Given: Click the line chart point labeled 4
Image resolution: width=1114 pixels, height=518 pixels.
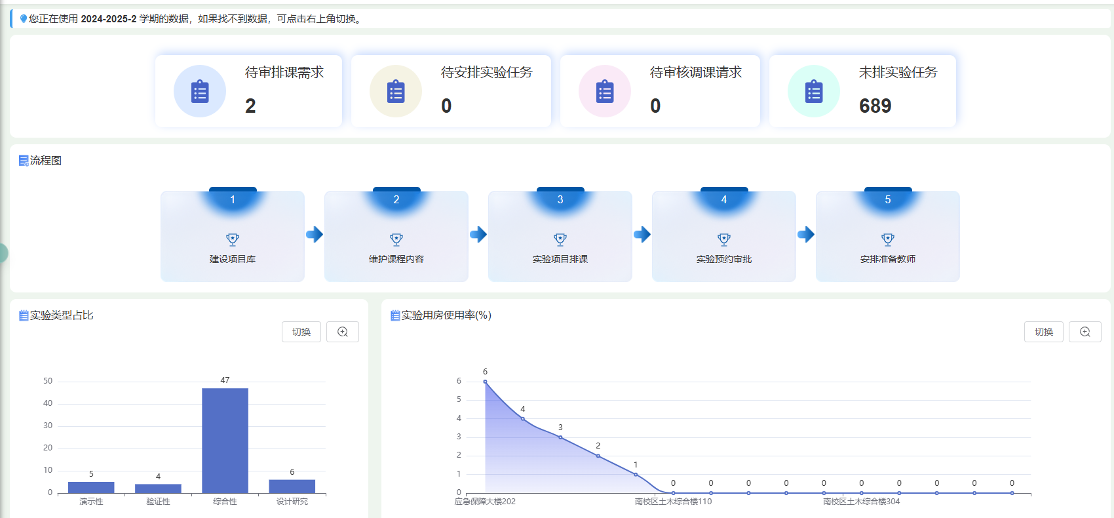Looking at the screenshot, I should pos(523,418).
